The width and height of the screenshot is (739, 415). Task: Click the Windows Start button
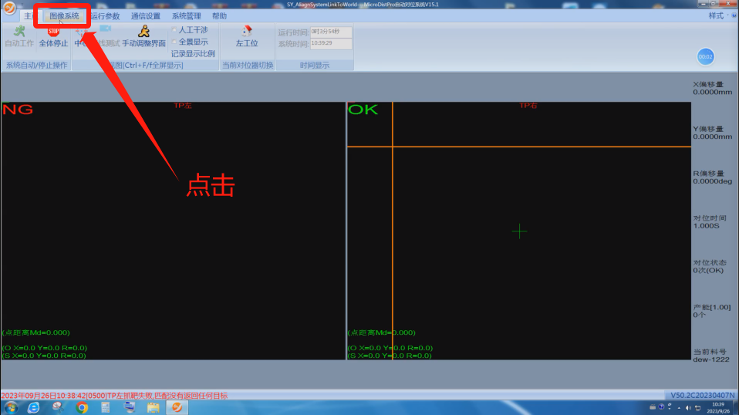pyautogui.click(x=10, y=407)
